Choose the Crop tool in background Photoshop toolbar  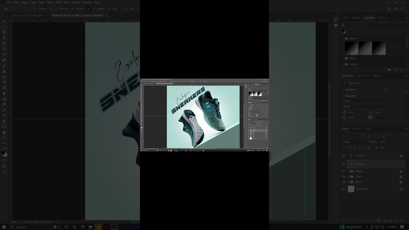(x=4, y=43)
